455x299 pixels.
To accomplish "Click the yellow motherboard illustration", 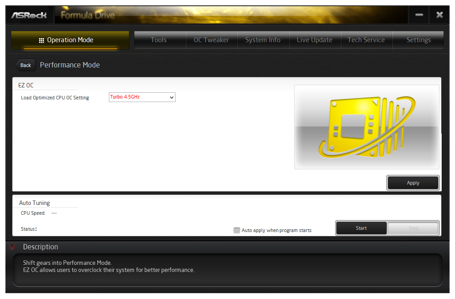I will pyautogui.click(x=367, y=127).
